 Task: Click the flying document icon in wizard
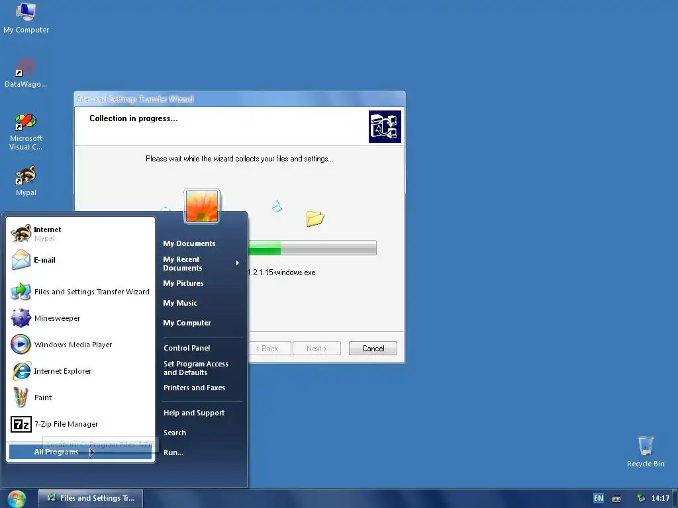277,206
